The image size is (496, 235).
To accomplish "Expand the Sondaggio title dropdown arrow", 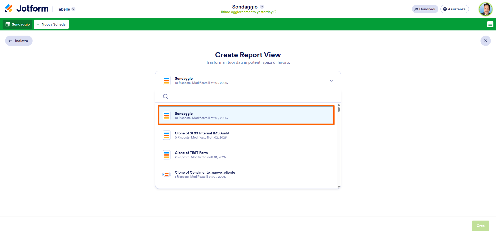I will (262, 7).
